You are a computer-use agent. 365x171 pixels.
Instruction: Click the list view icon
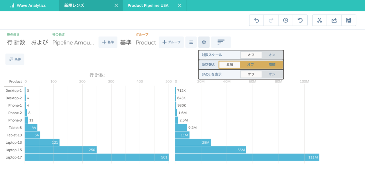coord(191,42)
